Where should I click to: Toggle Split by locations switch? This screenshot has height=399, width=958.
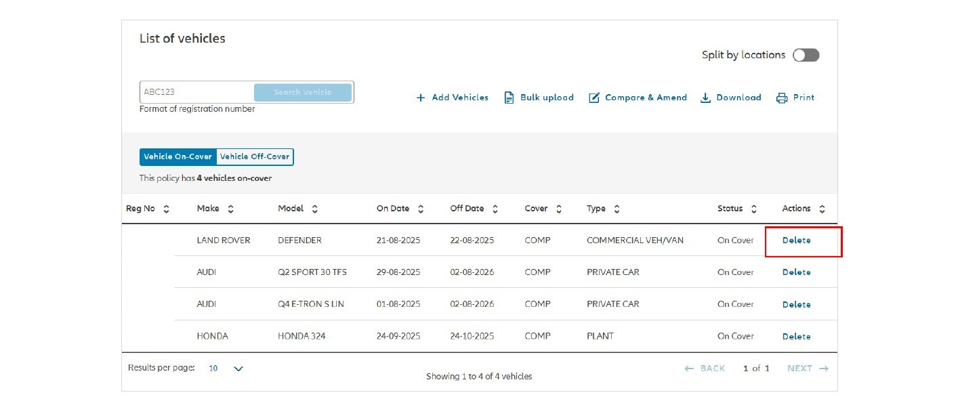(806, 55)
